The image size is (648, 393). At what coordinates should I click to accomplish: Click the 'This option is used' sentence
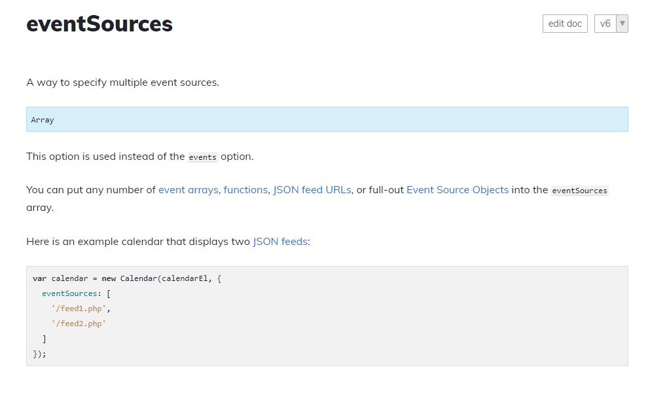[x=105, y=157]
